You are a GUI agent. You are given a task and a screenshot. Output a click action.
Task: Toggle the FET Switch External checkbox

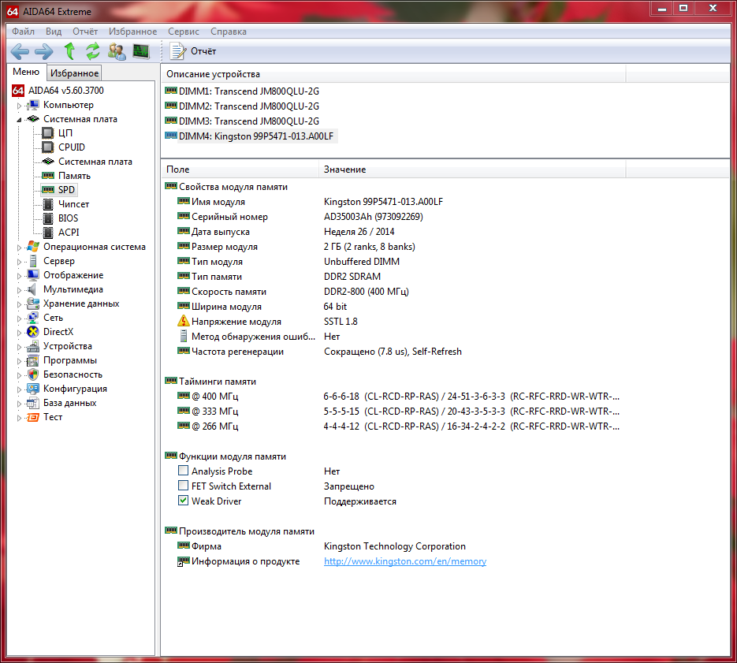pos(184,486)
